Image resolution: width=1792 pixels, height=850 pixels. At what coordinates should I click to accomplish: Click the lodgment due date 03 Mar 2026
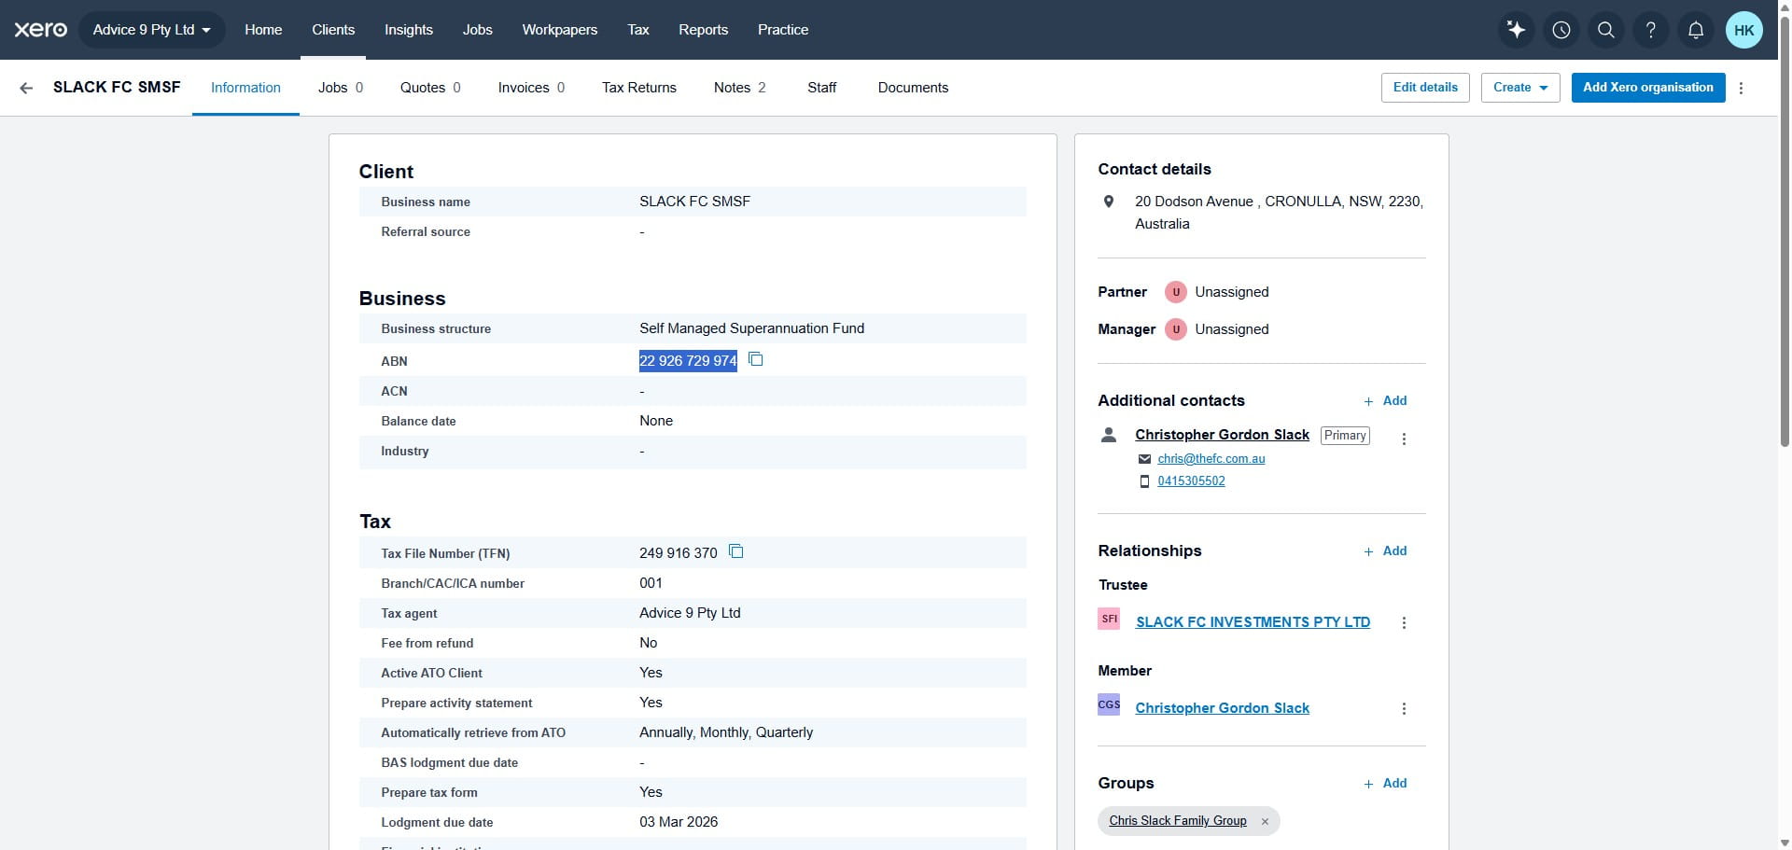pyautogui.click(x=679, y=822)
